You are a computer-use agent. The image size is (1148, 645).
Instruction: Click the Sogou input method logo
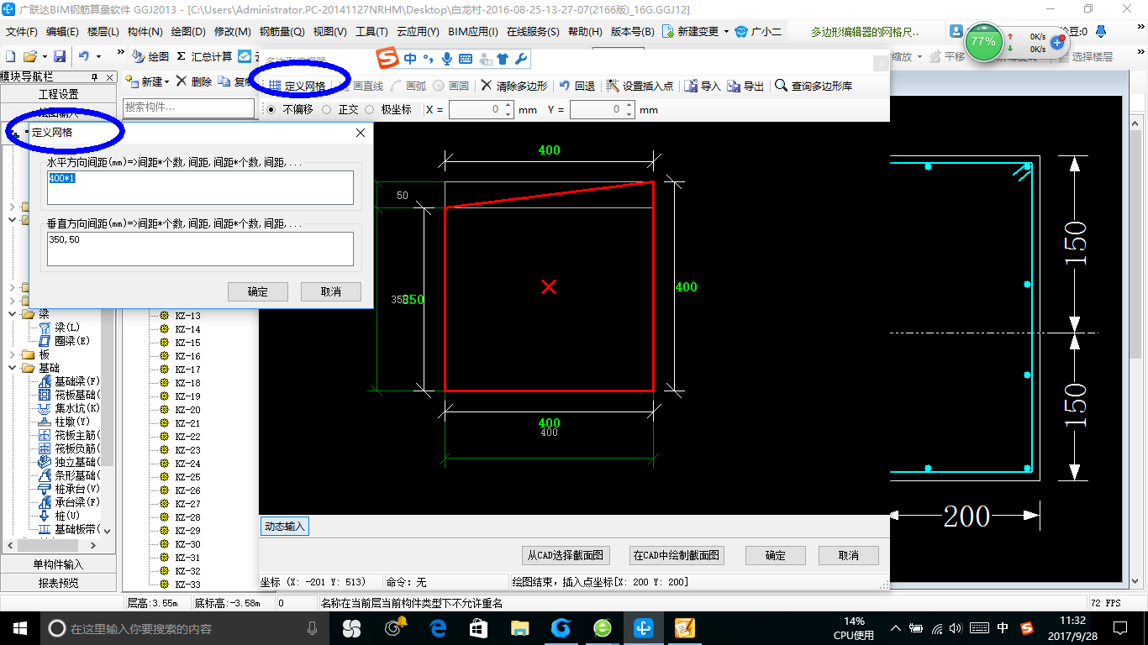(387, 59)
